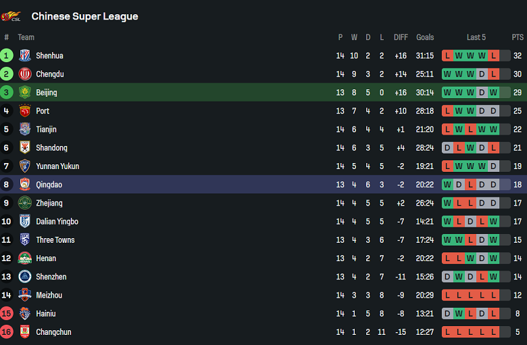Click the Beijing team crest icon
The image size is (527, 345).
point(25,93)
